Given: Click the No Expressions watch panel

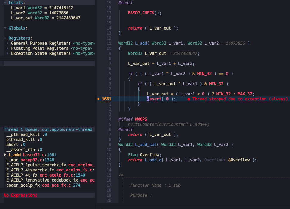Looking at the screenshot, I should (20, 195).
